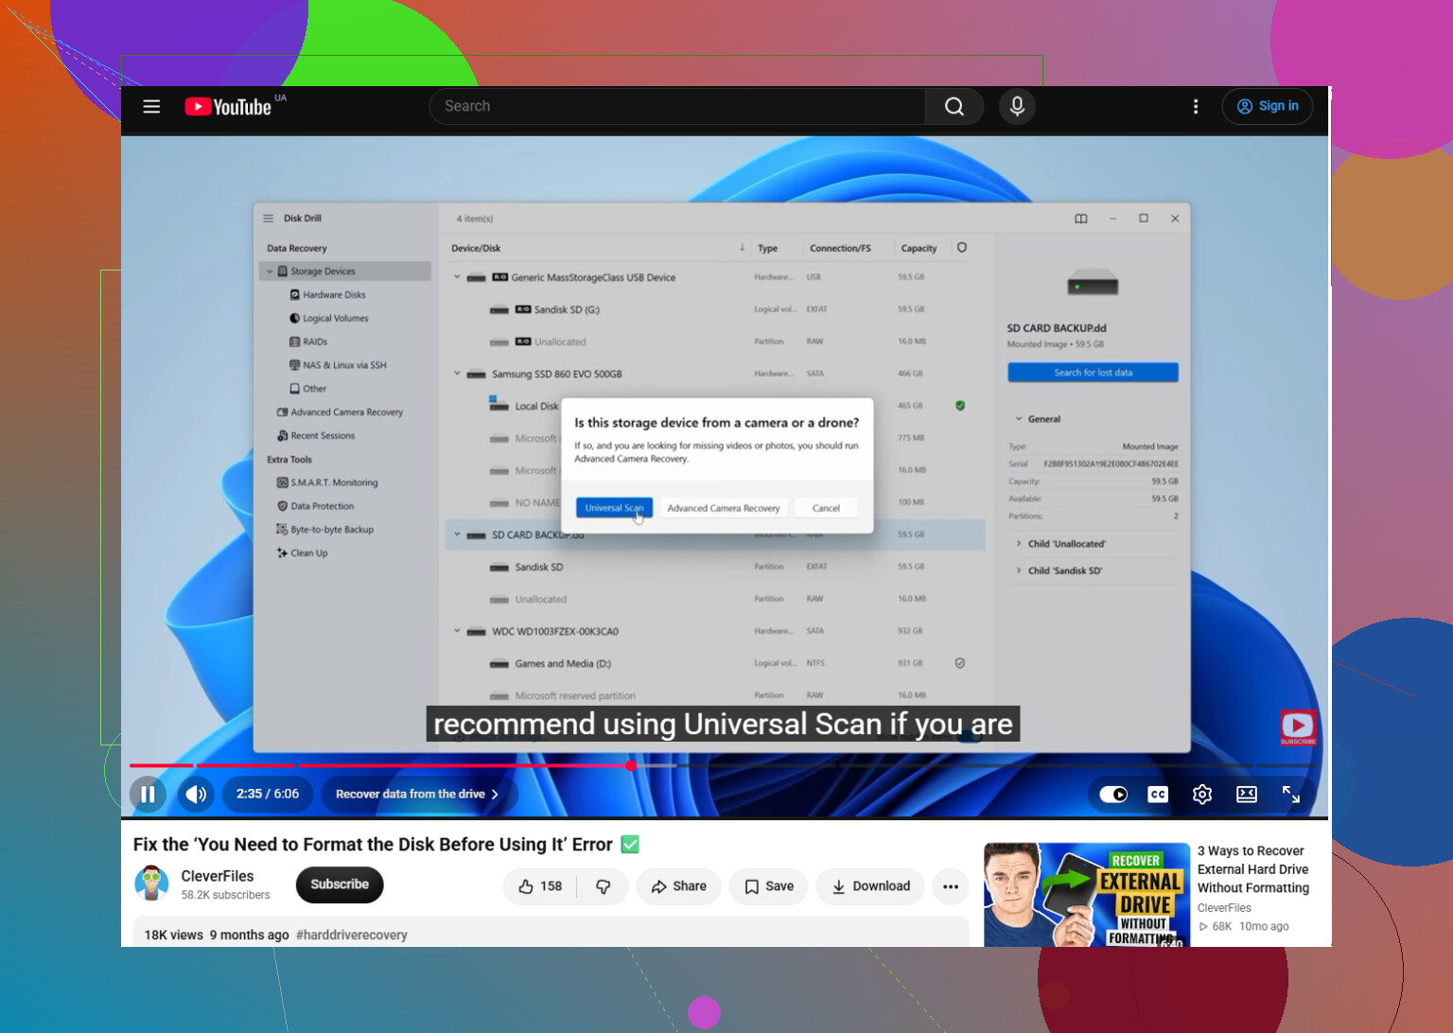Sign in to YouTube

click(x=1268, y=106)
